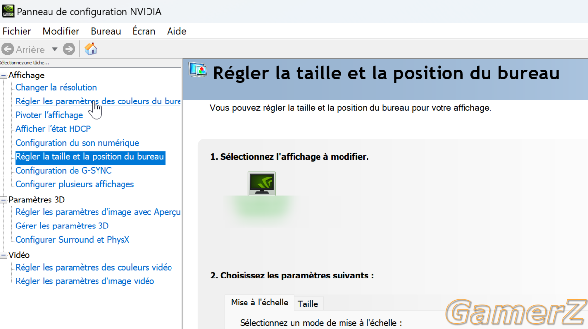The height and width of the screenshot is (329, 588).
Task: Click the Forward arrow icon
Action: tap(69, 49)
